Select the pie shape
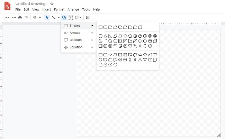The height and width of the screenshot is (139, 225). pos(100,41)
